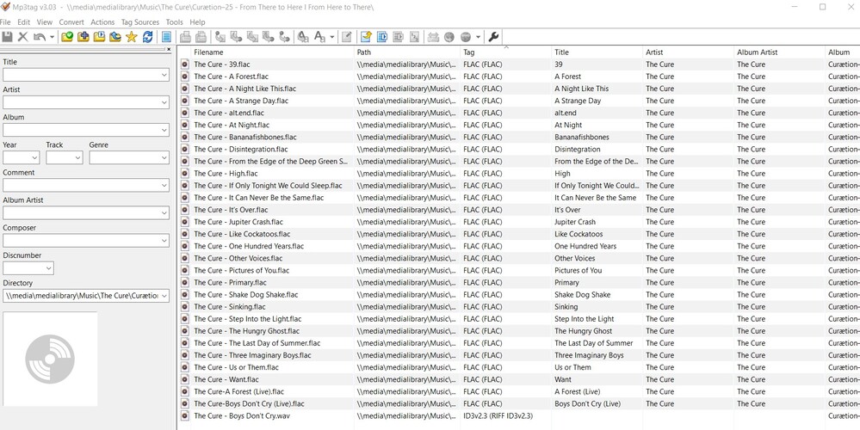Viewport: 860px width, 430px height.
Task: Click the Undo arrow icon
Action: [x=40, y=37]
